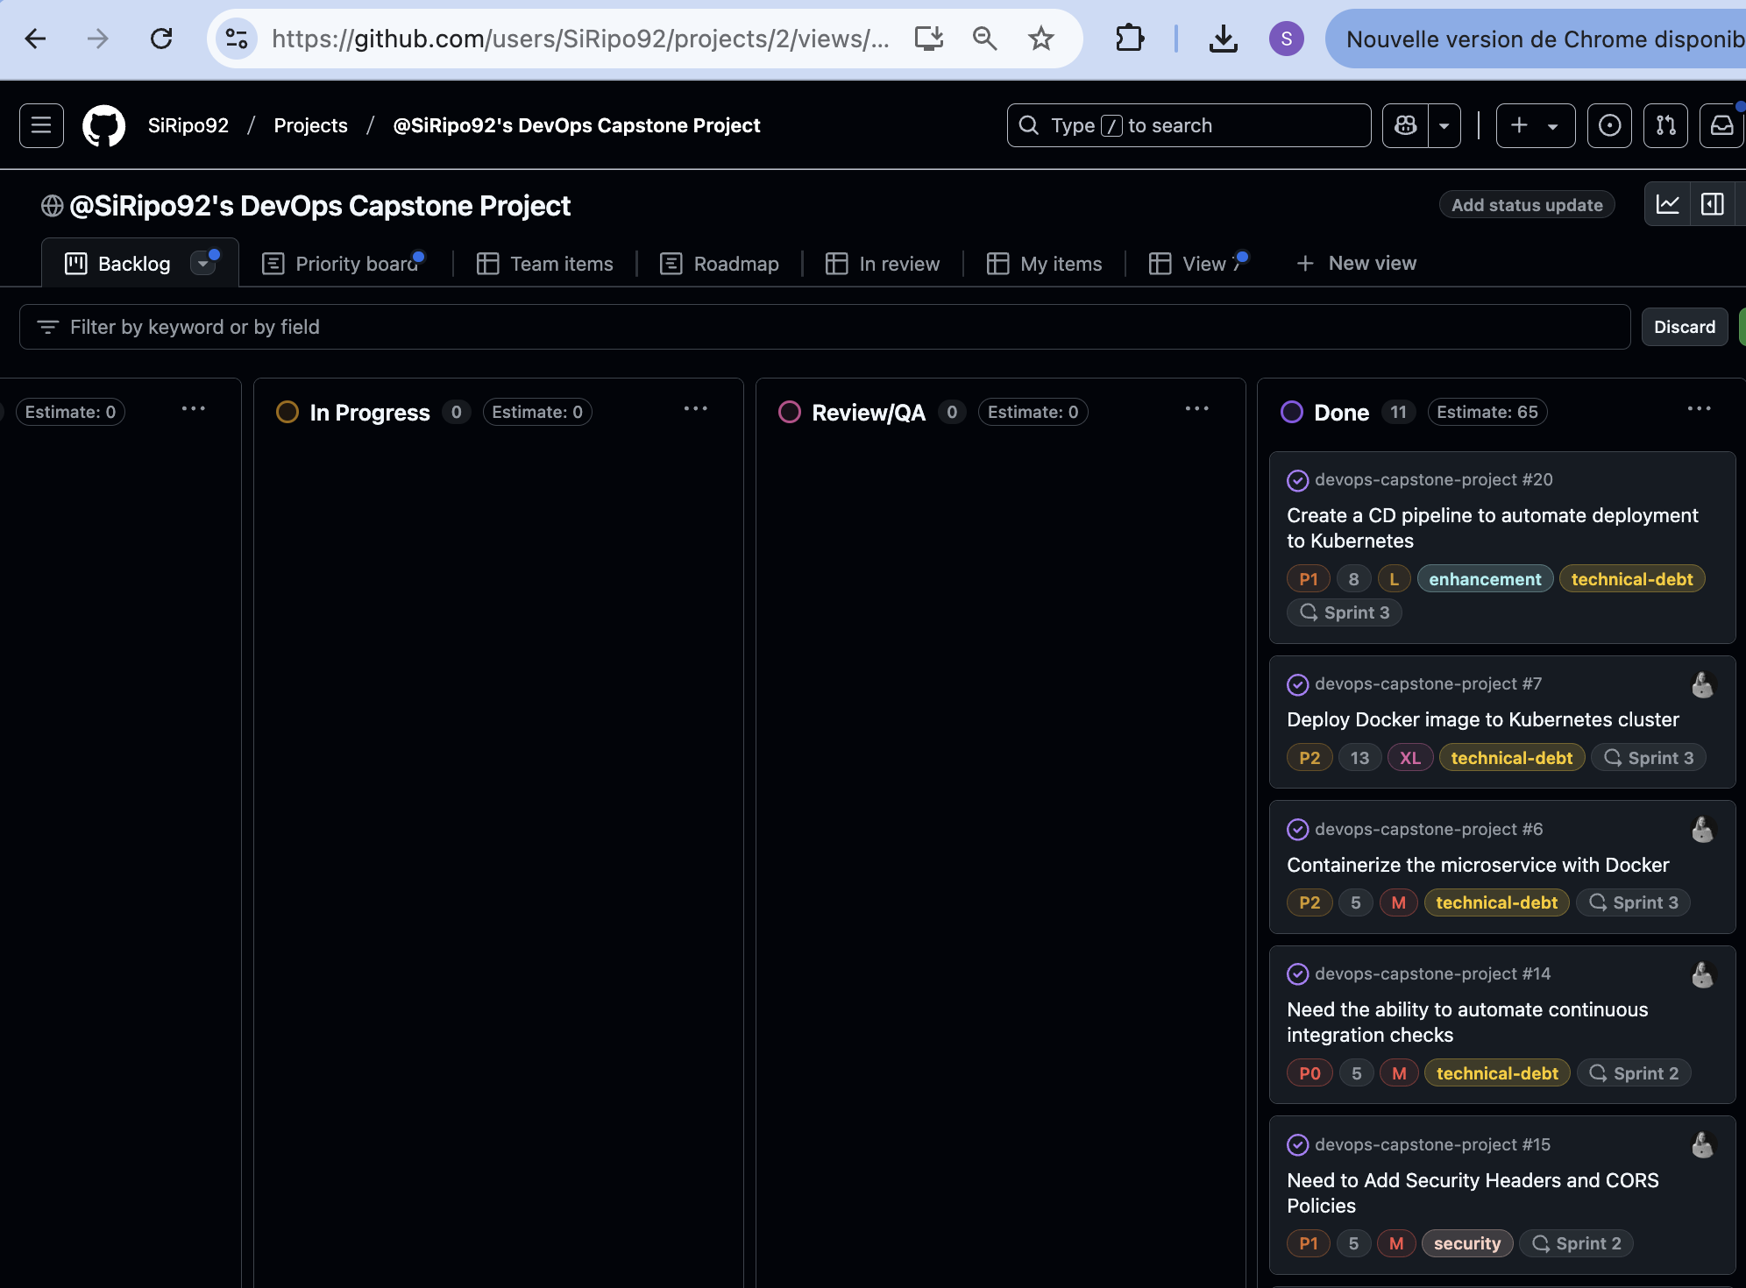Screen dimensions: 1746x1288
Task: Switch to Roadmap tab
Action: 719,264
